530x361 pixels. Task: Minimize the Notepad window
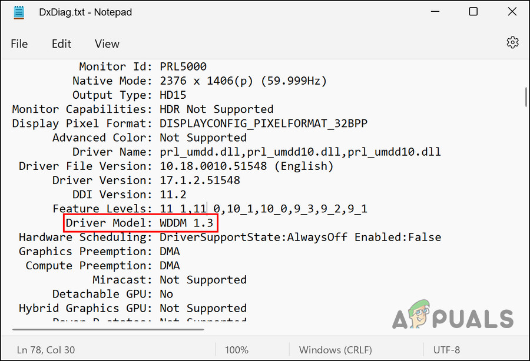(435, 12)
